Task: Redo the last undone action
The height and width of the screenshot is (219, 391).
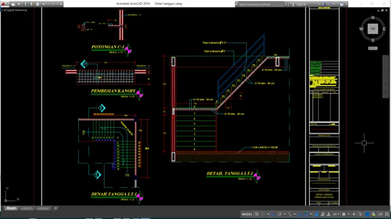Action: coord(53,4)
